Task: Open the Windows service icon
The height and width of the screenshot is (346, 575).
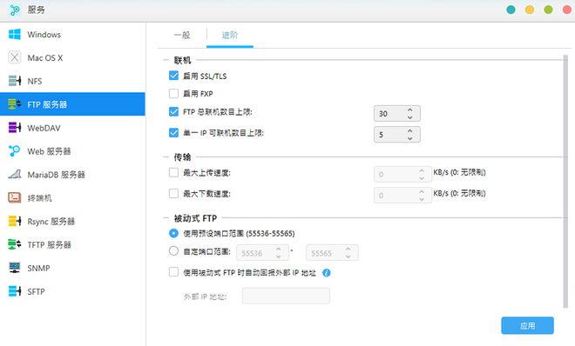Action: 14,35
